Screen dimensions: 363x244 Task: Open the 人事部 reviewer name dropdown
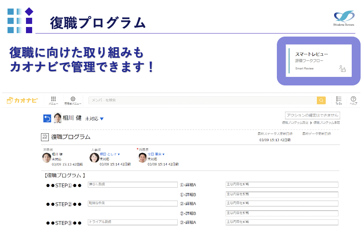(x=110, y=154)
